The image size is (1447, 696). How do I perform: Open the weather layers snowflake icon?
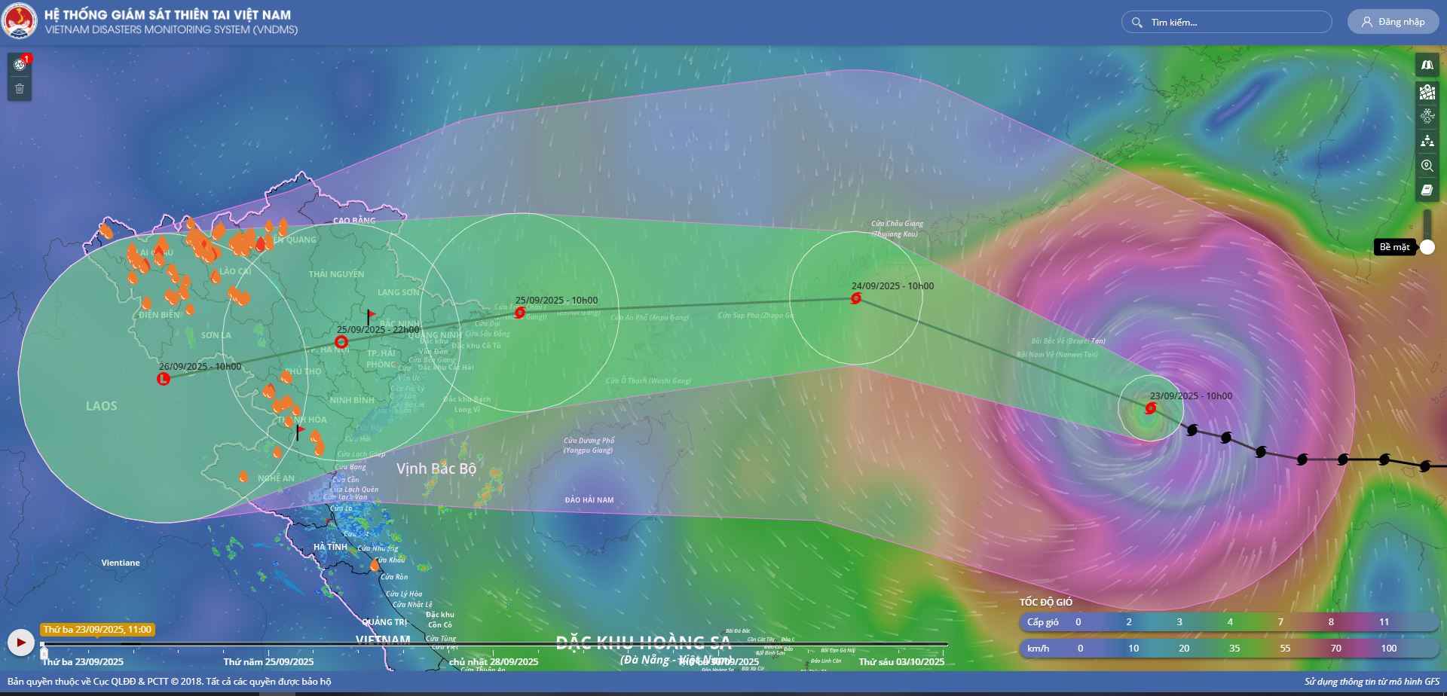pos(1427,116)
